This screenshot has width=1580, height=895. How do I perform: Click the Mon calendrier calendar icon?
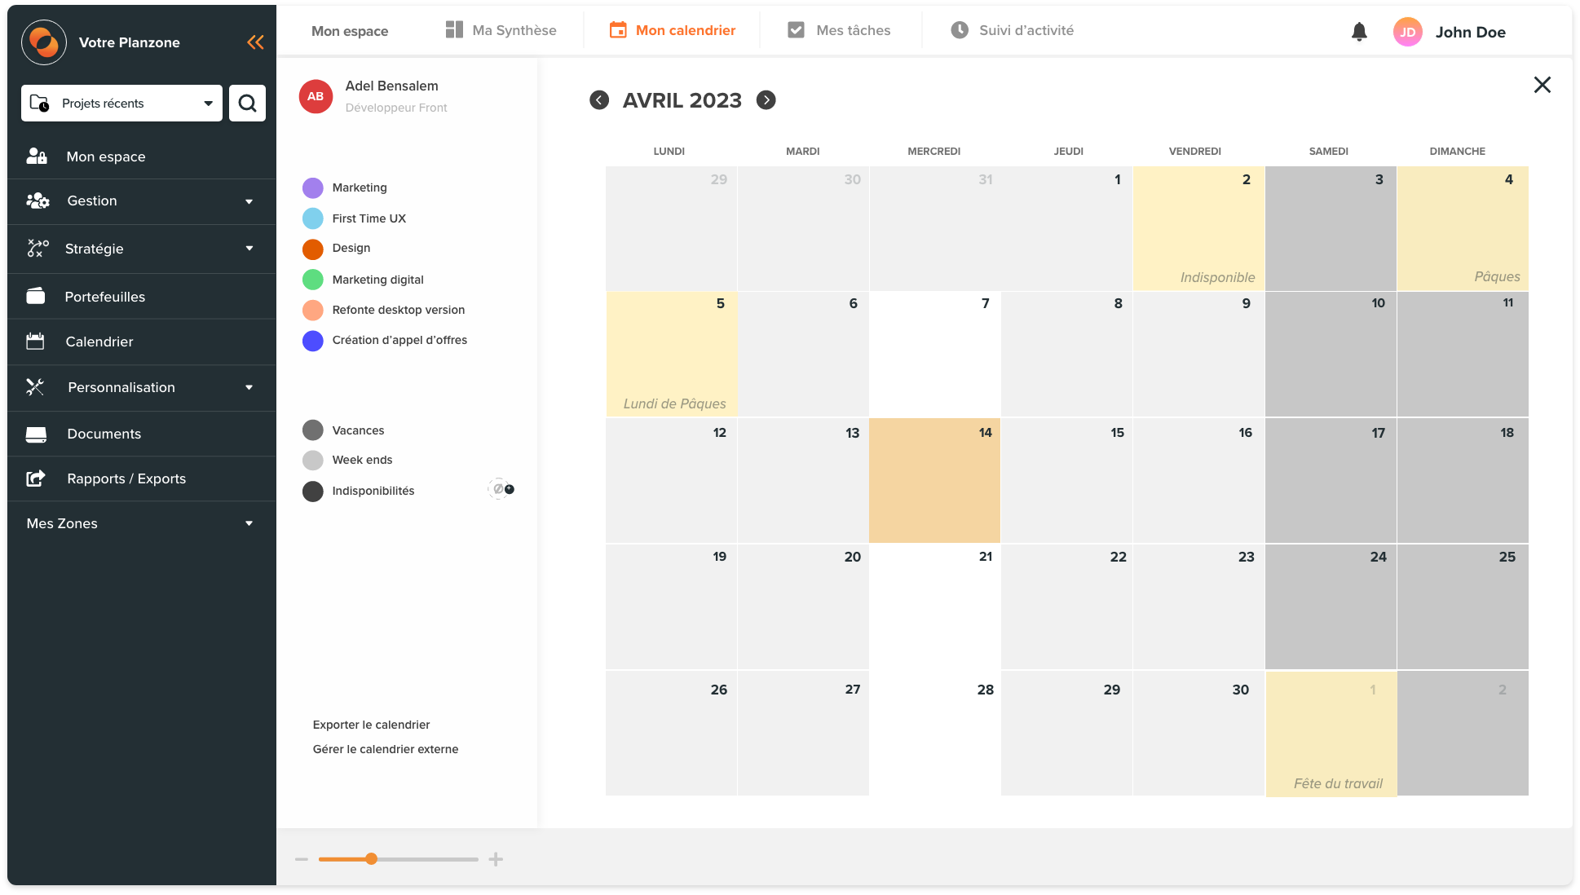click(619, 30)
